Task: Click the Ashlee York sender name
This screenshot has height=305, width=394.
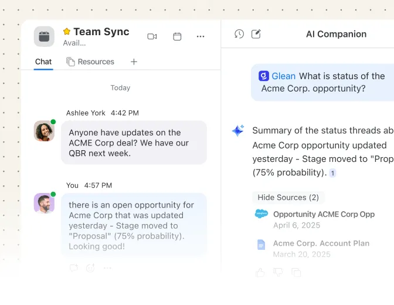Action: (x=86, y=113)
